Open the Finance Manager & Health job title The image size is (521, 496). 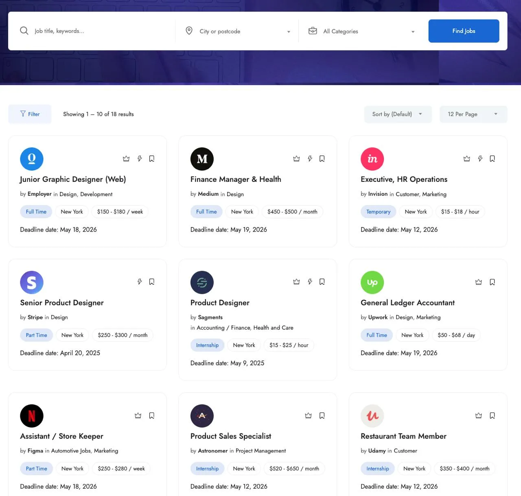point(236,179)
